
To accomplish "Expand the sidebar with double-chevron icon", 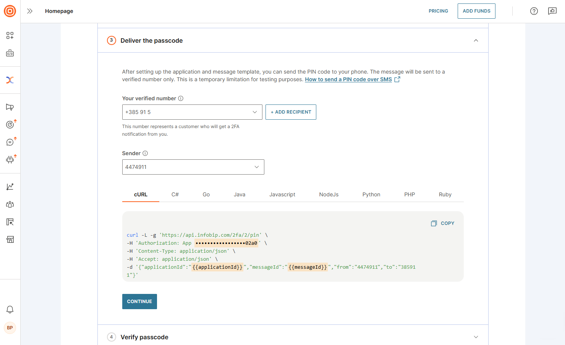I will pos(30,11).
